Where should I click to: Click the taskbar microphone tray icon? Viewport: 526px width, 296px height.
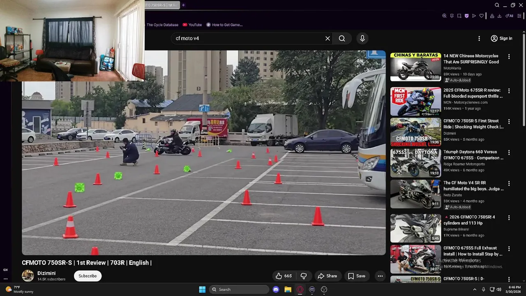484,289
